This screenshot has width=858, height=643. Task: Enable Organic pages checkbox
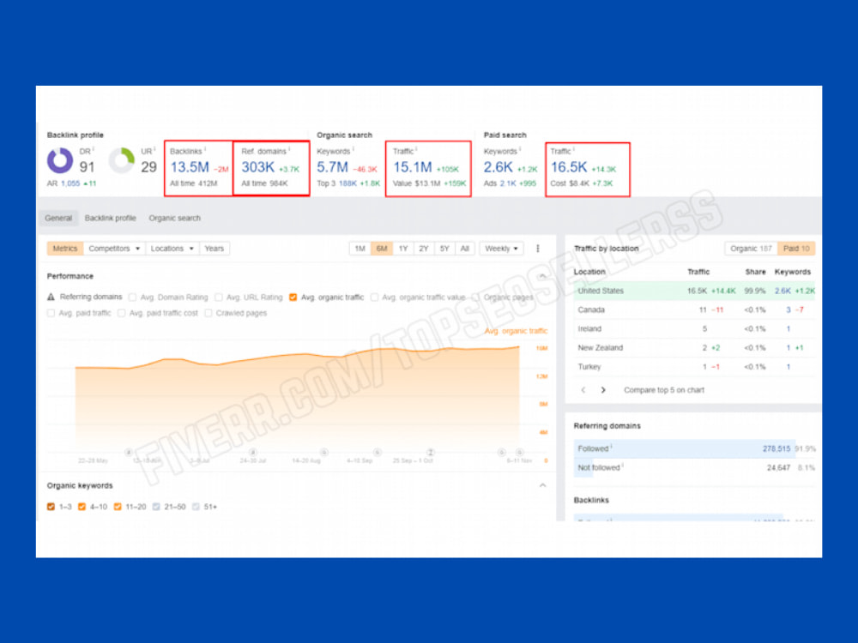[475, 297]
